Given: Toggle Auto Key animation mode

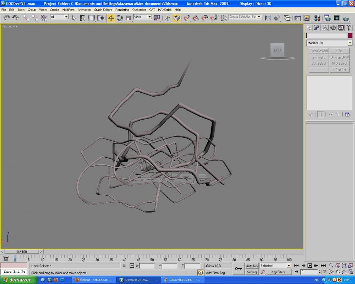Looking at the screenshot, I should pos(252,266).
